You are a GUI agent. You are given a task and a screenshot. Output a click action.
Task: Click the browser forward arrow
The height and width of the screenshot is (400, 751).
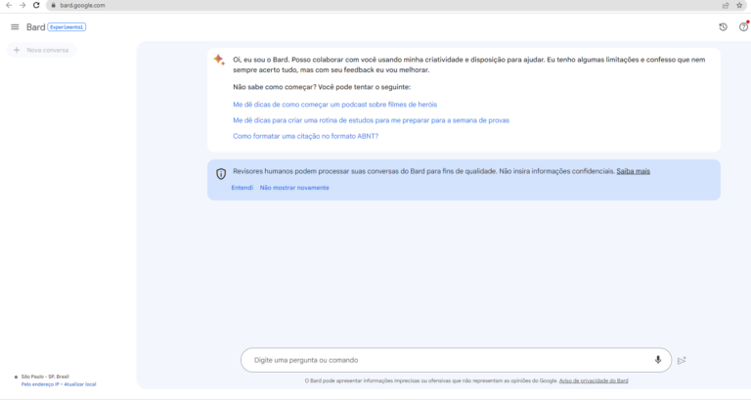(x=22, y=5)
